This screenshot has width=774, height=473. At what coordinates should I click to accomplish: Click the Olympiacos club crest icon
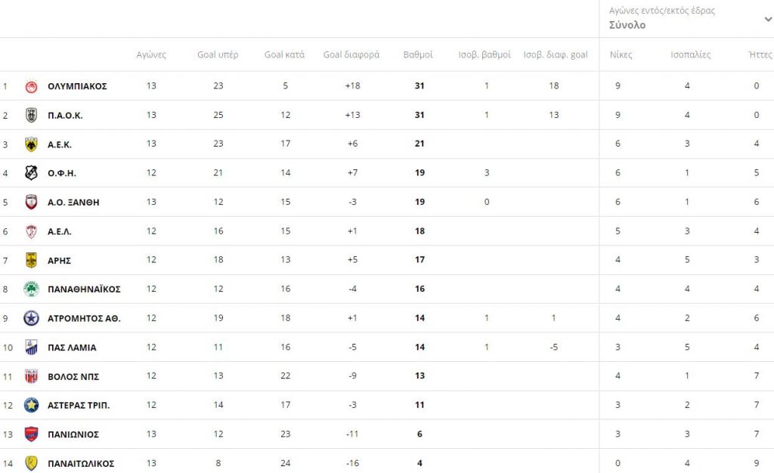[31, 86]
